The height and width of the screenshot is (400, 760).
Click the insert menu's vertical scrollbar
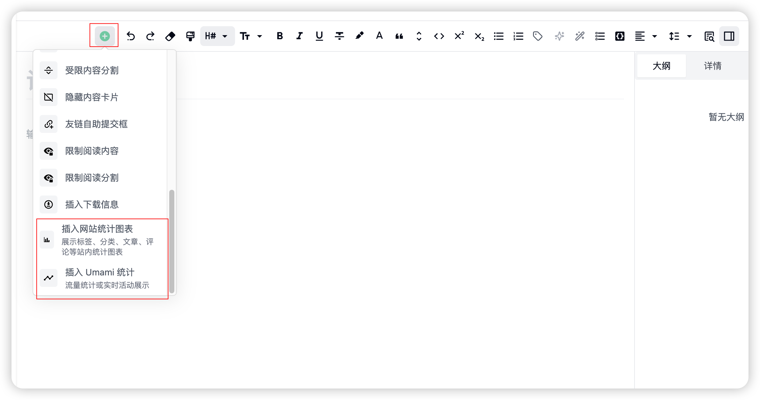(172, 241)
